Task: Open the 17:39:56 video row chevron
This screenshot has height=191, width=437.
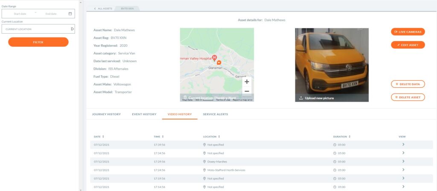Action: [x=403, y=144]
